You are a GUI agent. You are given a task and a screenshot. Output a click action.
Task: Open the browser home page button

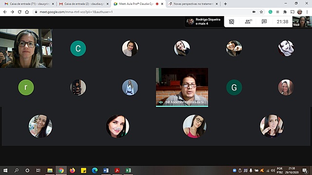click(x=27, y=12)
